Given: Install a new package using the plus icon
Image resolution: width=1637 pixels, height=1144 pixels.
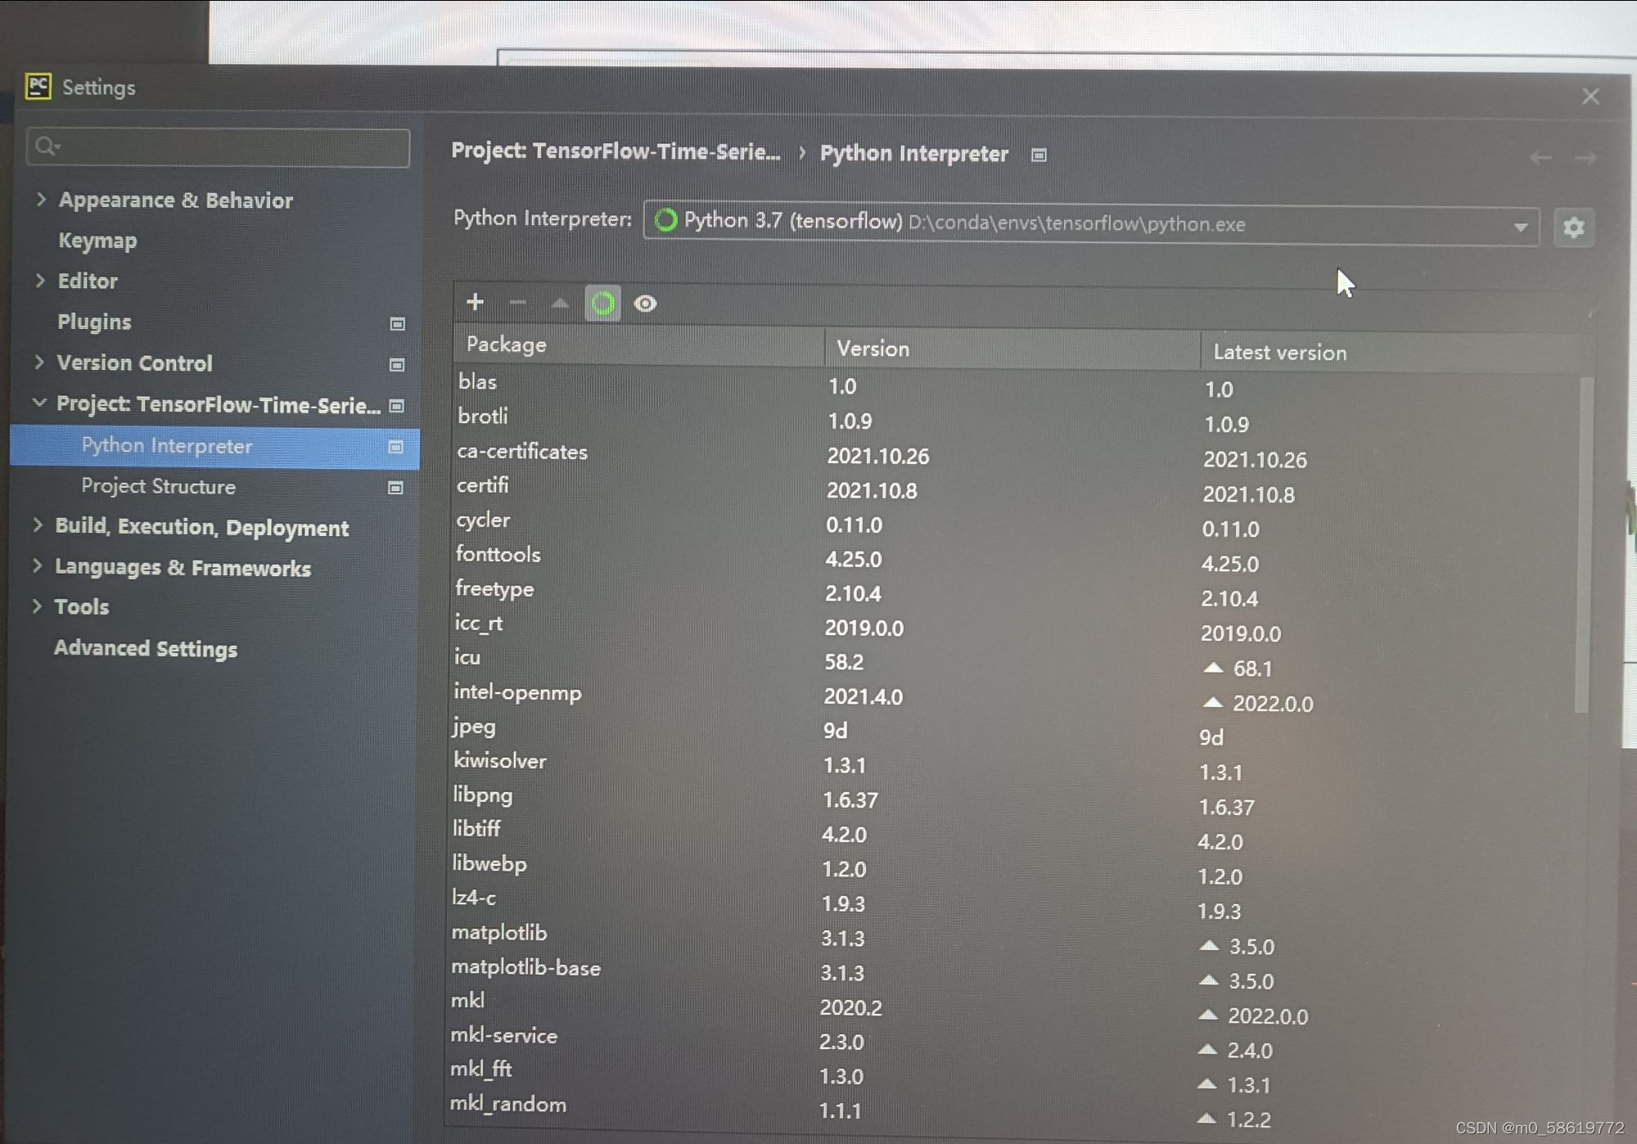Looking at the screenshot, I should pyautogui.click(x=475, y=303).
